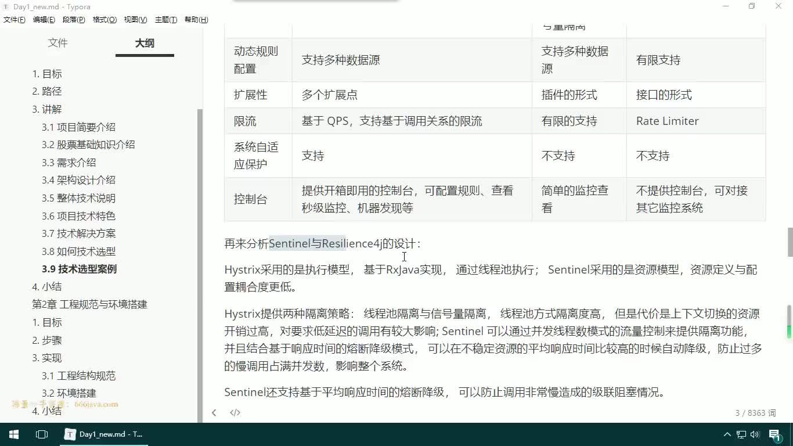Jump to 3.5 整体技术说明
Image resolution: width=793 pixels, height=446 pixels.
[x=78, y=198]
